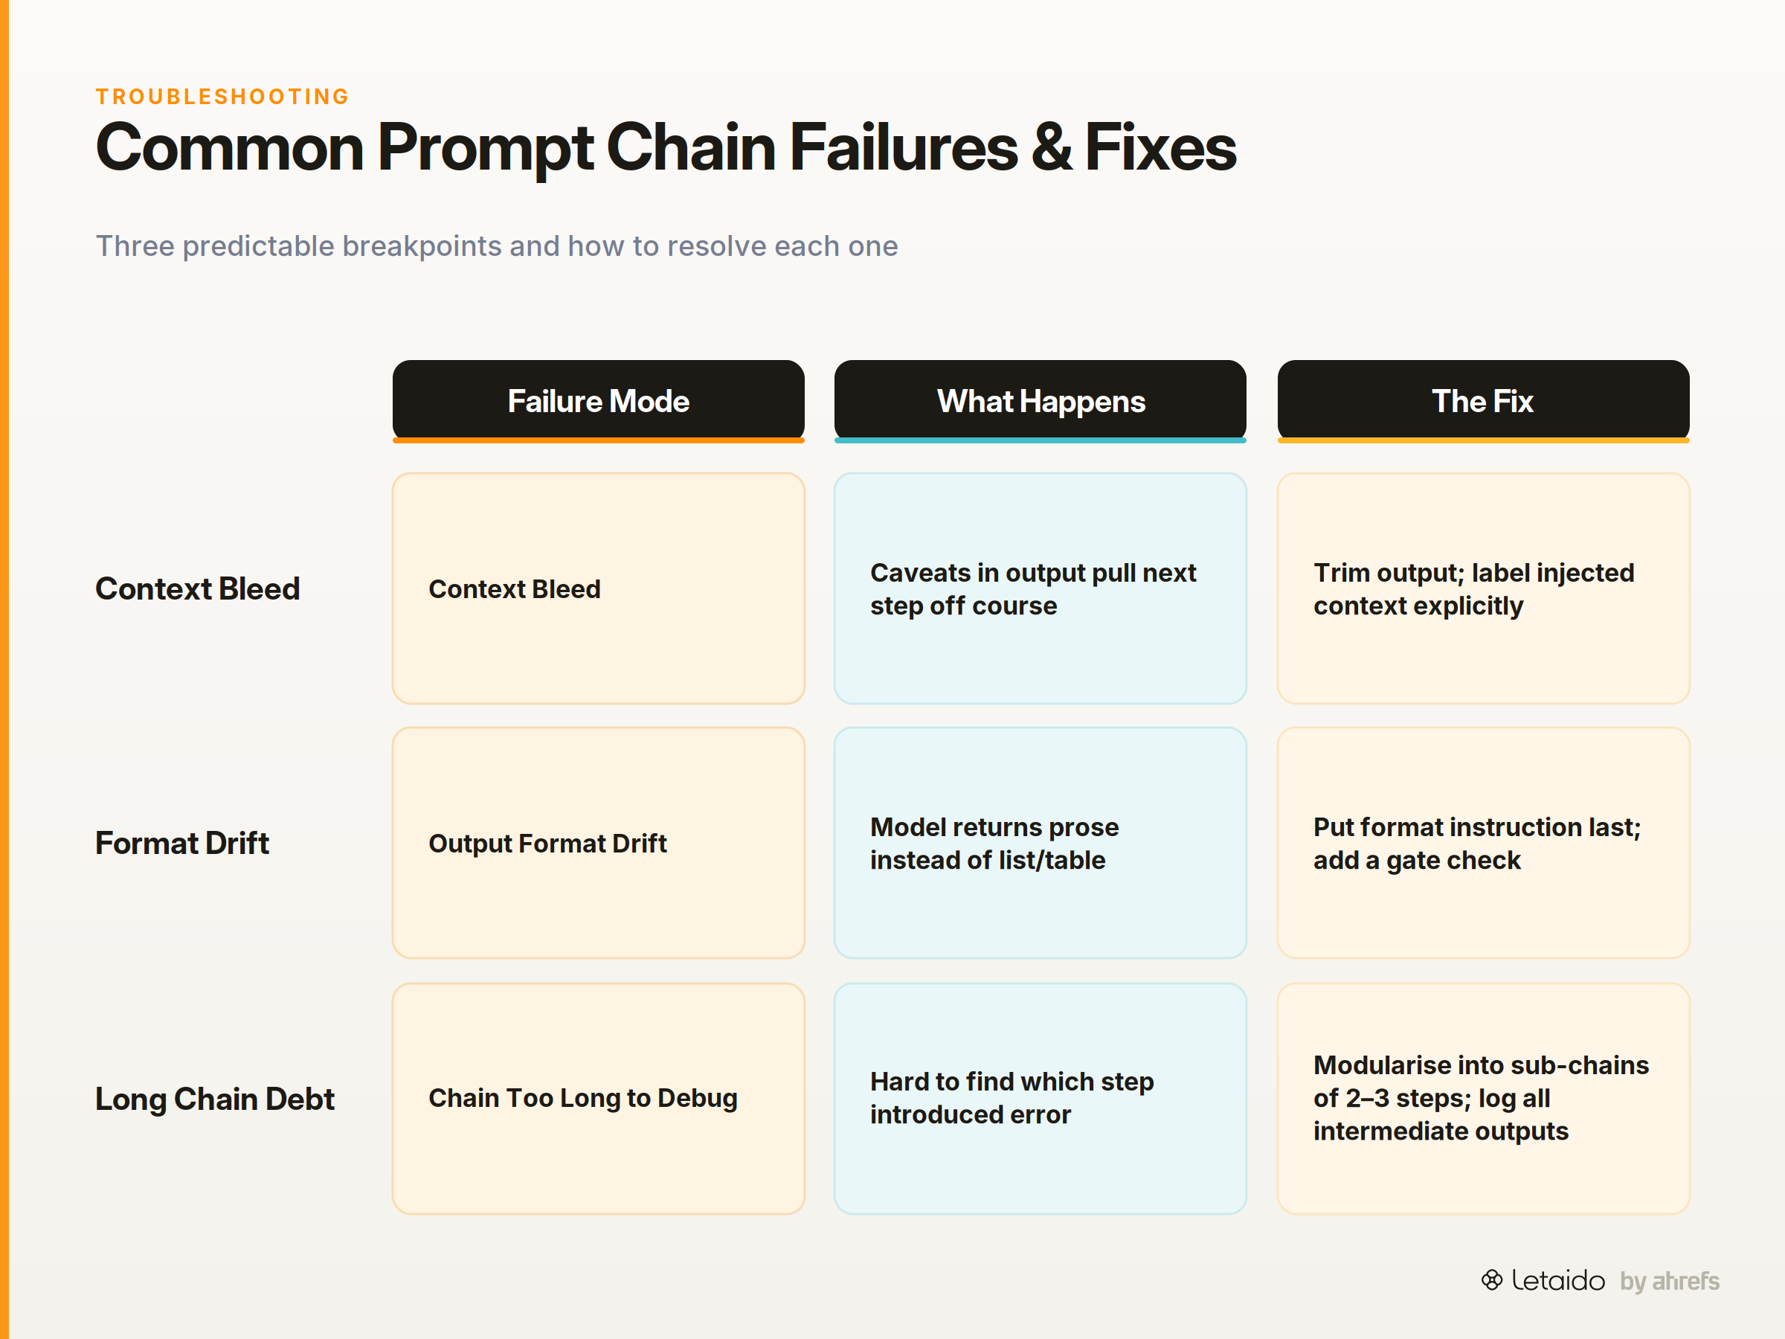Click the 'by ahrefs' link
The height and width of the screenshot is (1339, 1785).
pos(1669,1281)
